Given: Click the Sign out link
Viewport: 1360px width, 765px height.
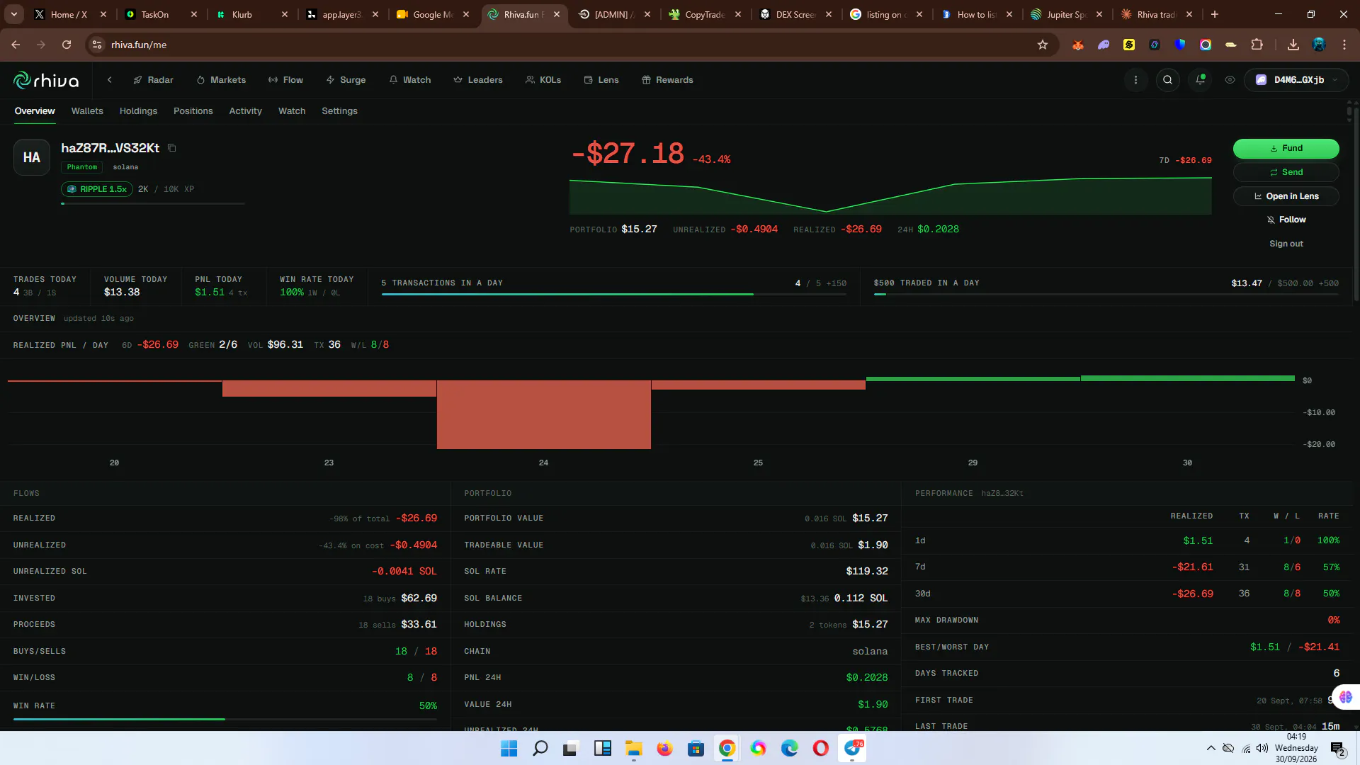Looking at the screenshot, I should 1286,244.
